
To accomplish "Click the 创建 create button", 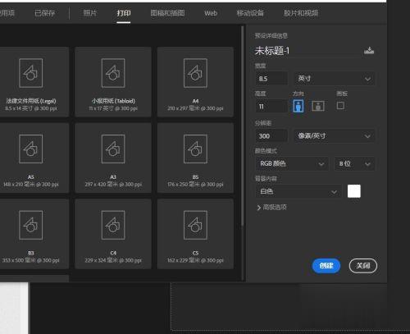I will (x=326, y=266).
